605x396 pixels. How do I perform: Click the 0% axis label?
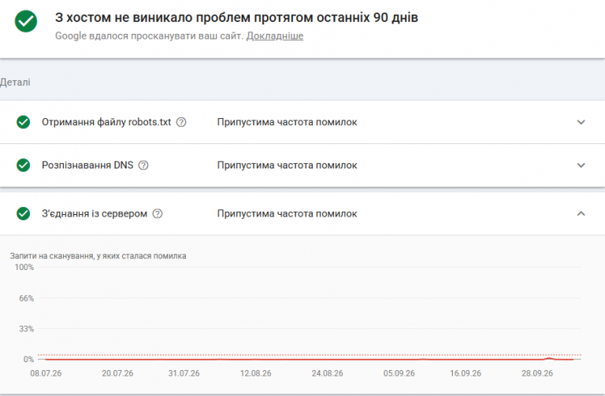tap(29, 359)
